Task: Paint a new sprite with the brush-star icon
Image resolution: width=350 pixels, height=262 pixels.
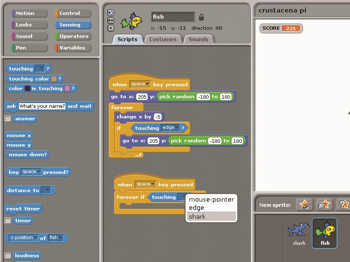Action: [x=304, y=204]
